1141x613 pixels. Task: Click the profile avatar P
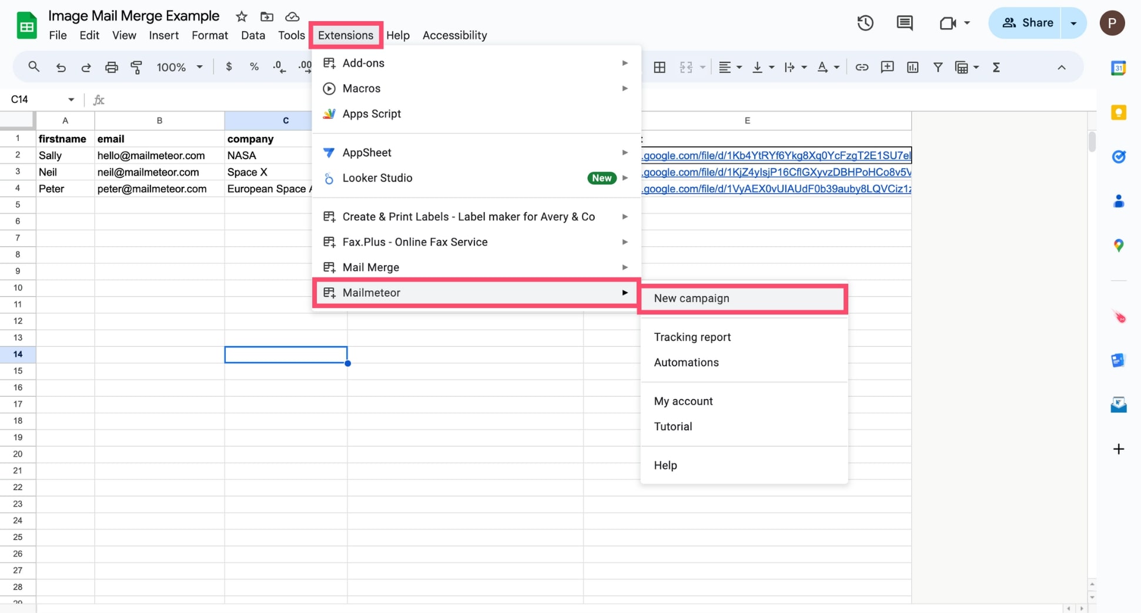coord(1112,23)
